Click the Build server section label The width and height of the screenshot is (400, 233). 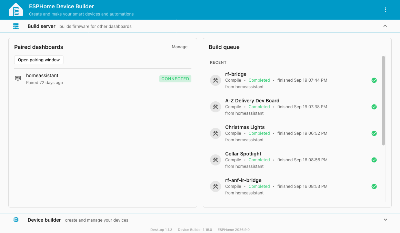point(41,26)
